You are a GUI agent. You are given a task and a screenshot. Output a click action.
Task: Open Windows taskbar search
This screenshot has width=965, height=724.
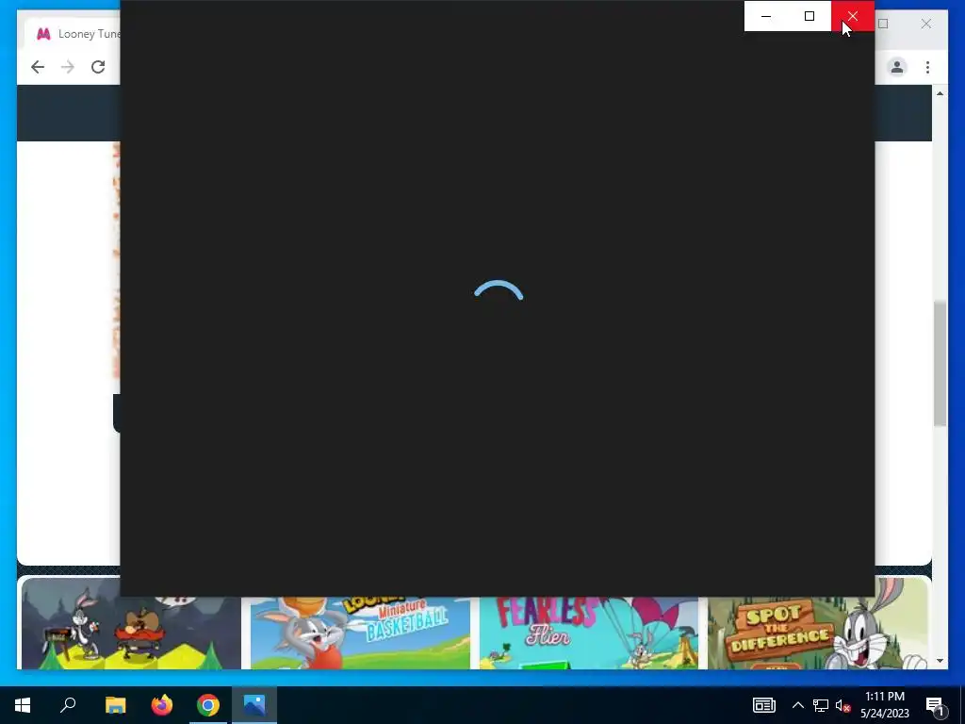[x=68, y=705]
